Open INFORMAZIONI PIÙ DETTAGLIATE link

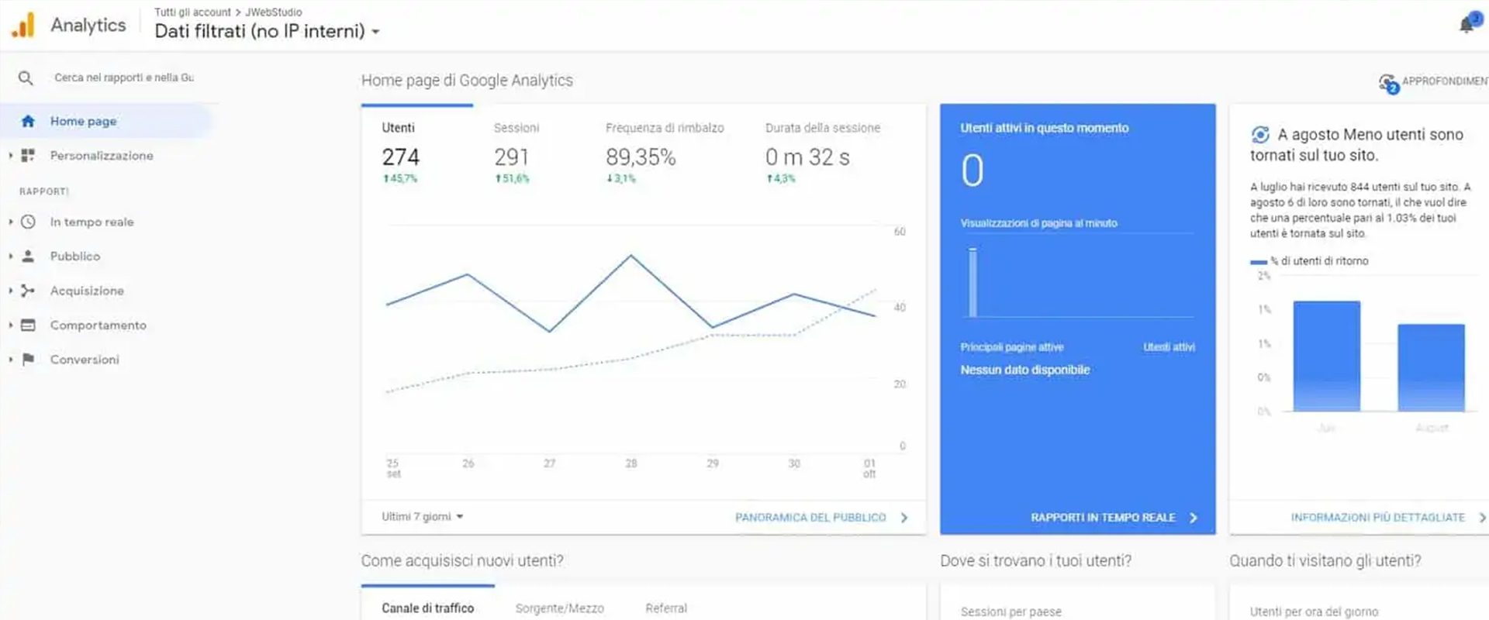pos(1377,517)
